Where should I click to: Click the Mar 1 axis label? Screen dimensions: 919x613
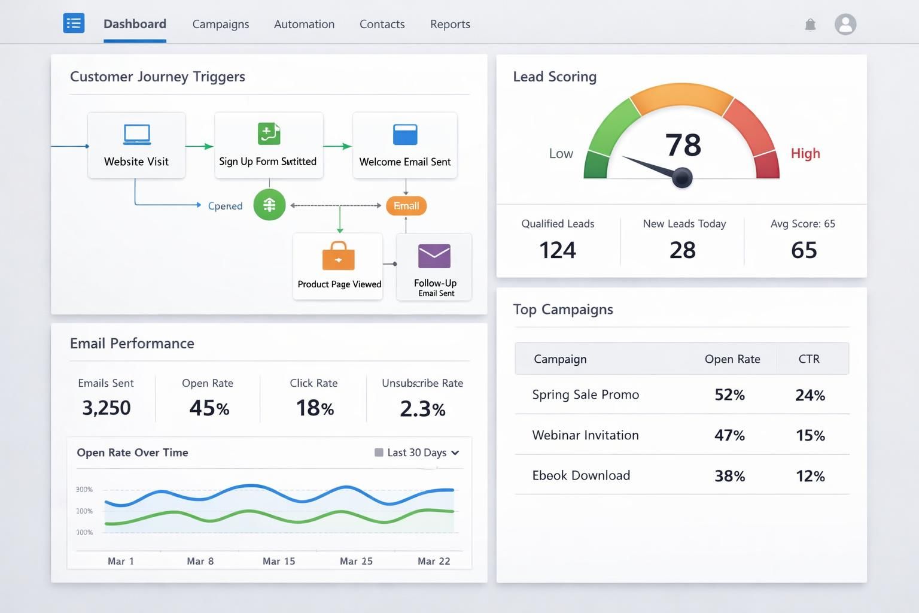click(121, 561)
